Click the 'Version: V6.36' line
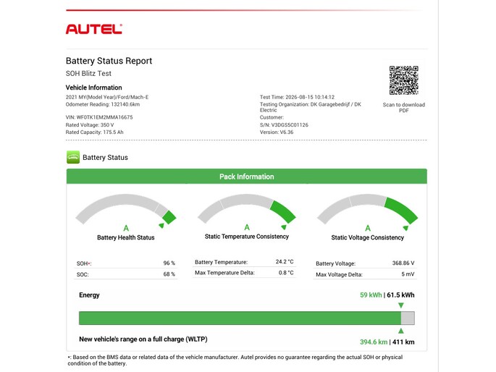The width and height of the screenshot is (496, 372). (x=277, y=132)
